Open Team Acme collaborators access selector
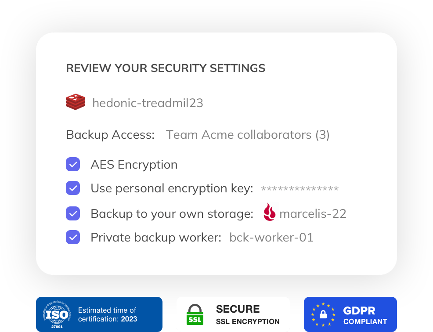 [x=248, y=134]
